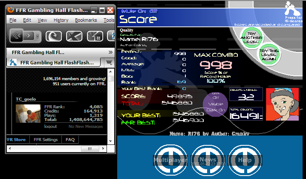Reload the page with the refresh icon
Image resolution: width=306 pixels, height=179 pixels.
click(54, 36)
